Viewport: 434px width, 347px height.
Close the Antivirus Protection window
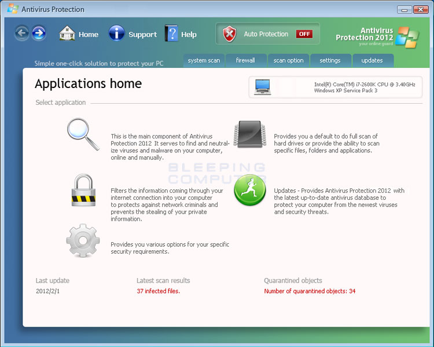pos(421,10)
